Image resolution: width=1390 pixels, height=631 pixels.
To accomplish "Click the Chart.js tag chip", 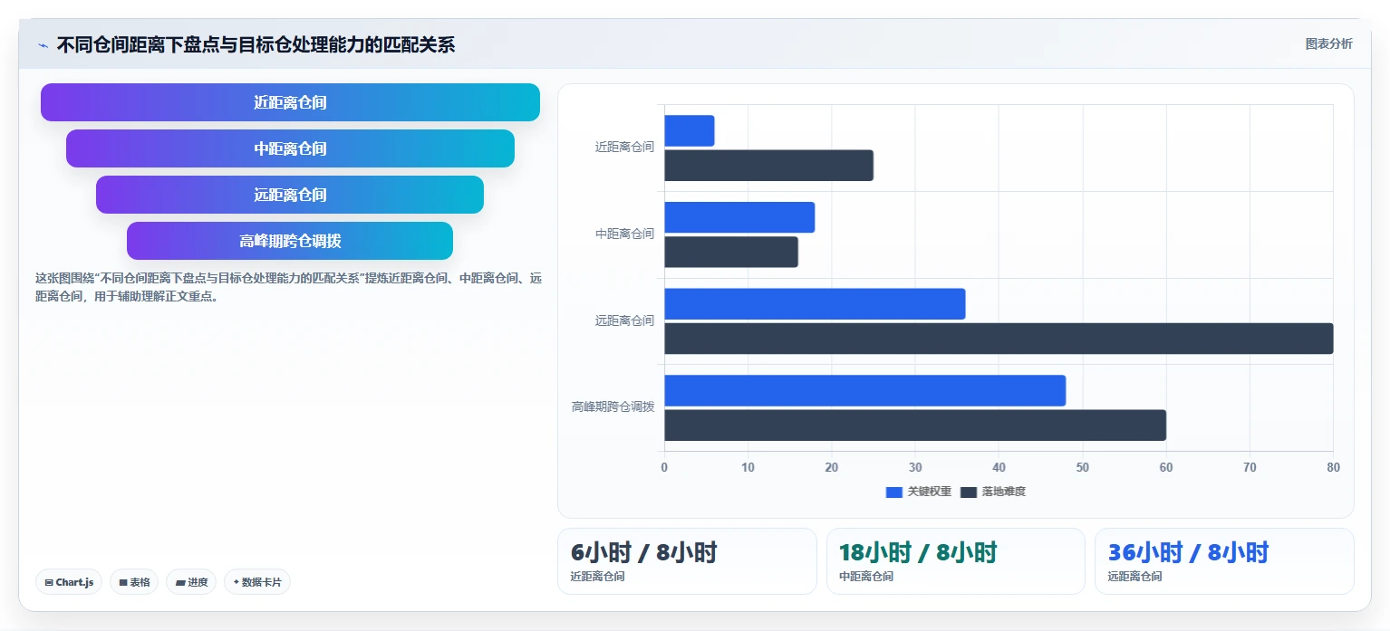I will (69, 582).
